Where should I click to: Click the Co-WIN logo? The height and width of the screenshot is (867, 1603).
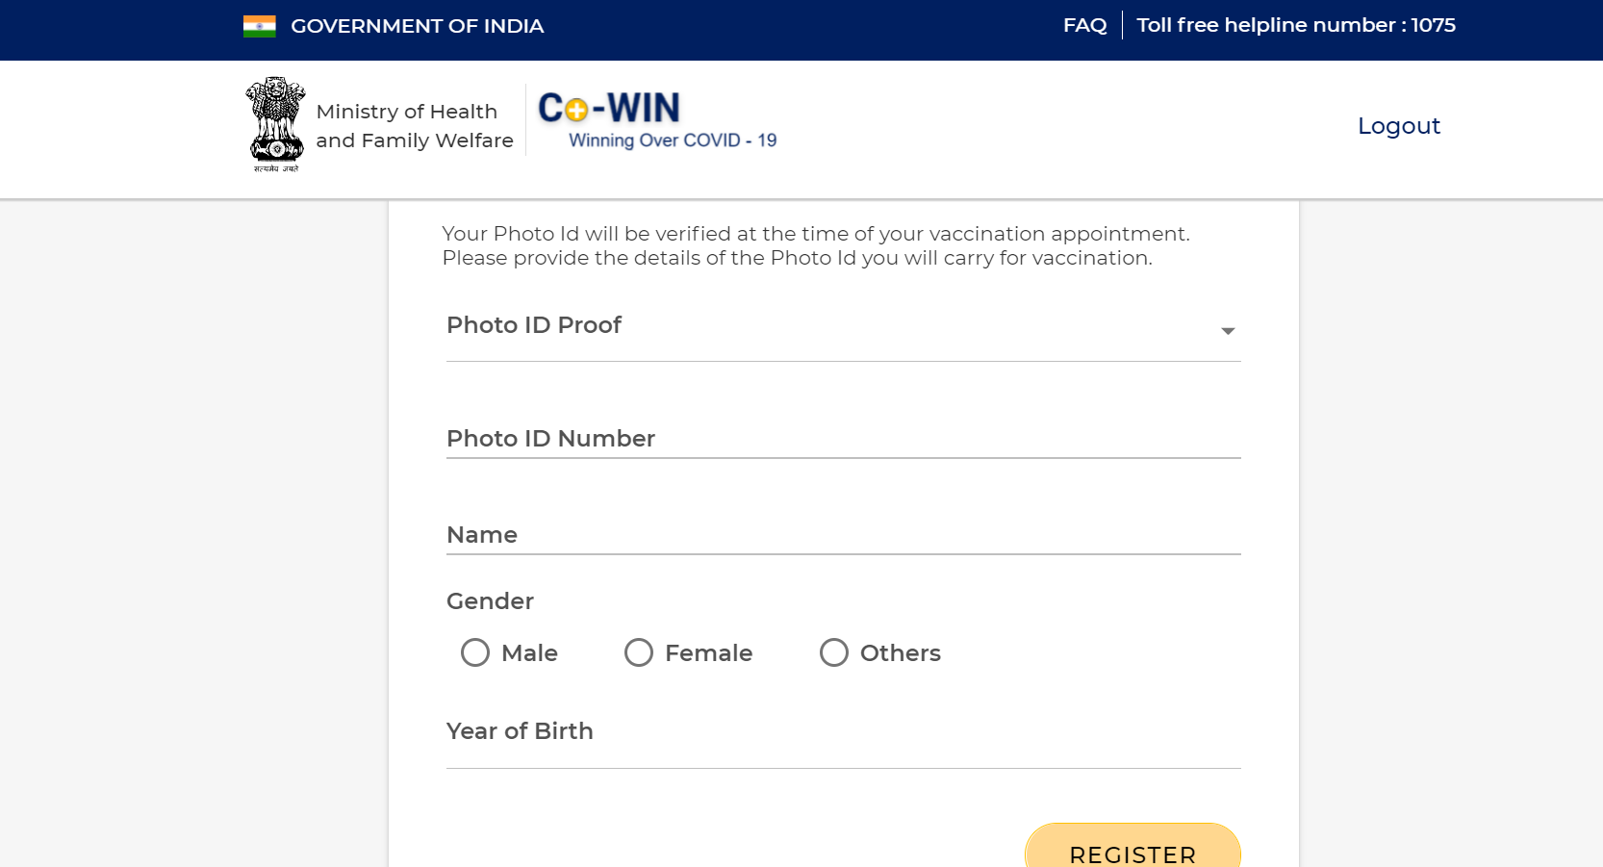[x=609, y=108]
